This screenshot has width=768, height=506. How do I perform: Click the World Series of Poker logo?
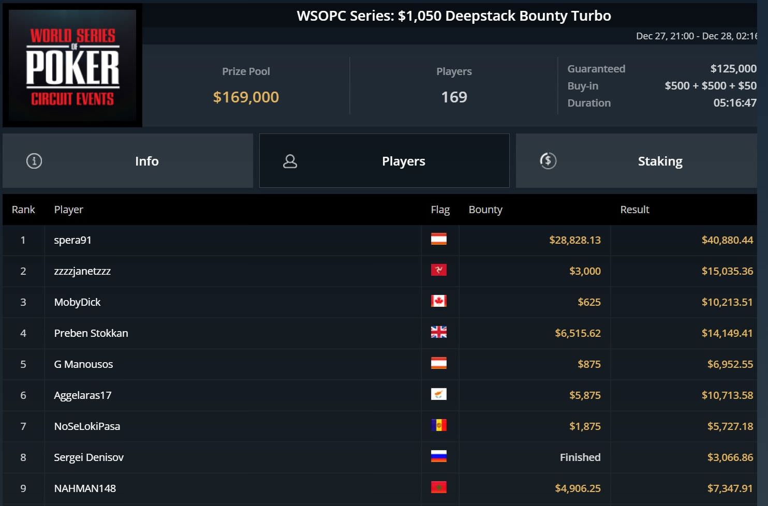click(72, 66)
